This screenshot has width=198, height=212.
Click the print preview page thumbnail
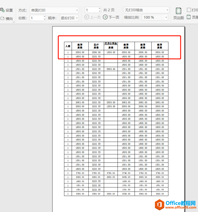[x=119, y=119]
